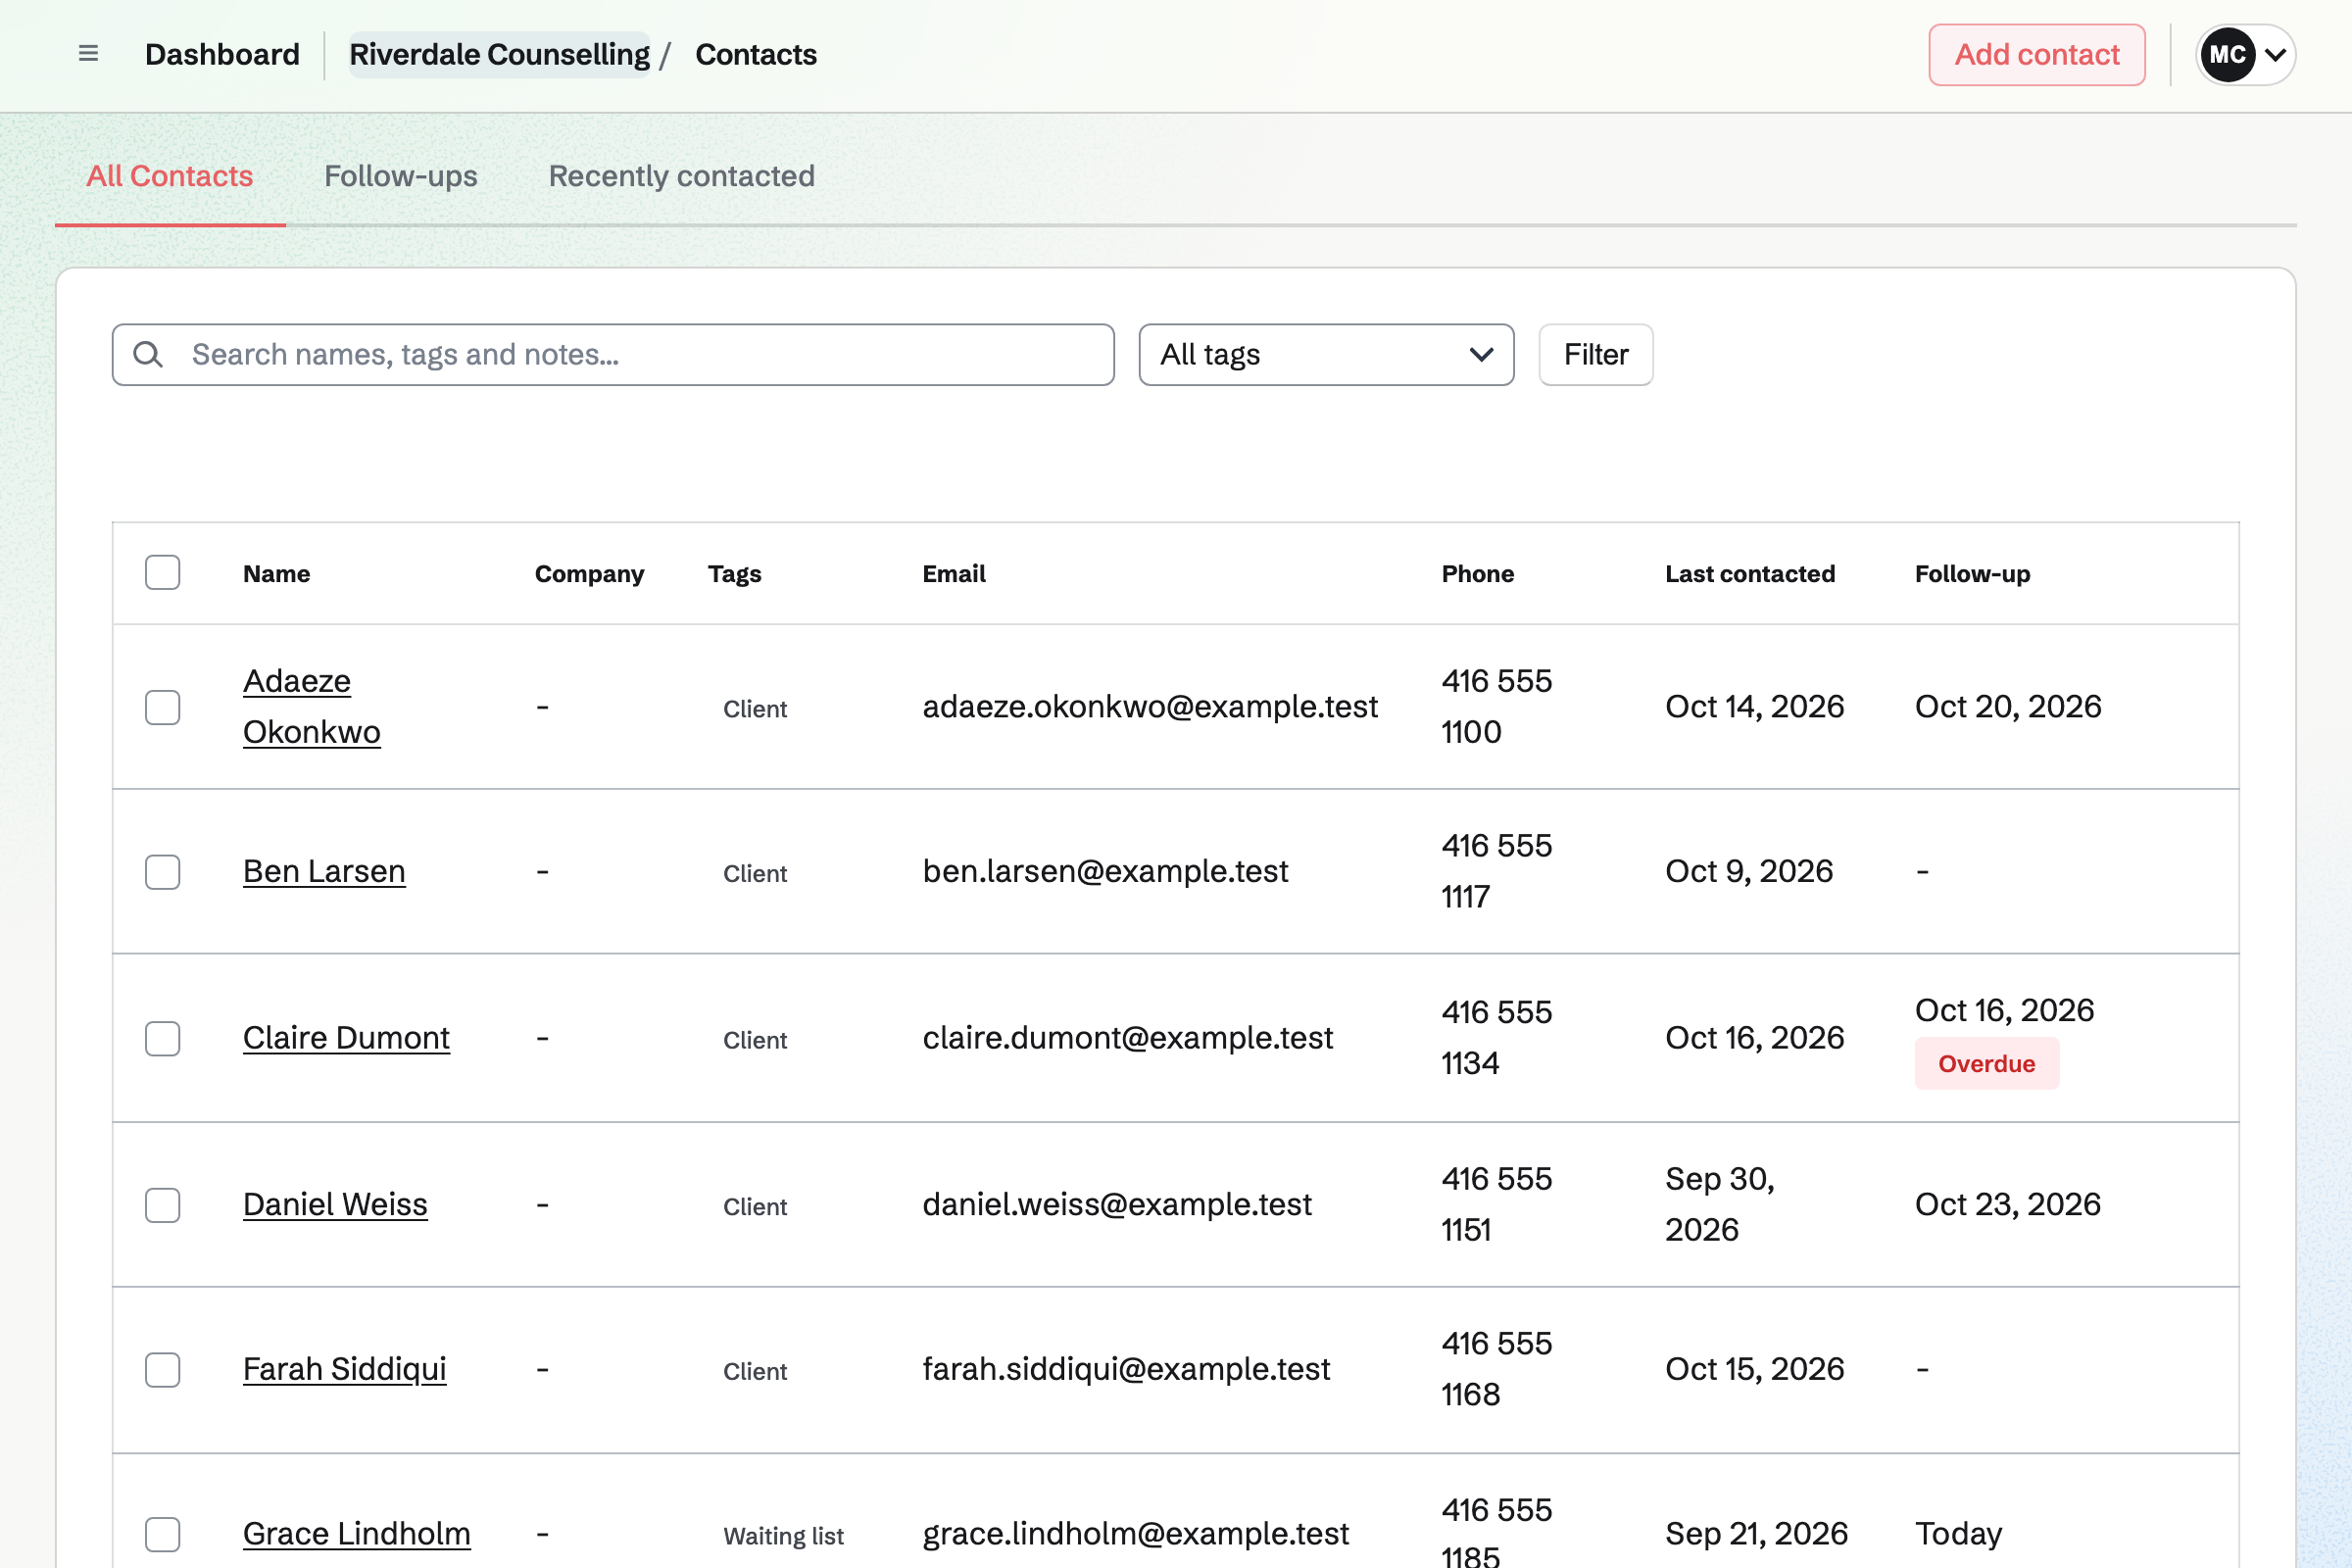Go to Dashboard in the header

[222, 54]
